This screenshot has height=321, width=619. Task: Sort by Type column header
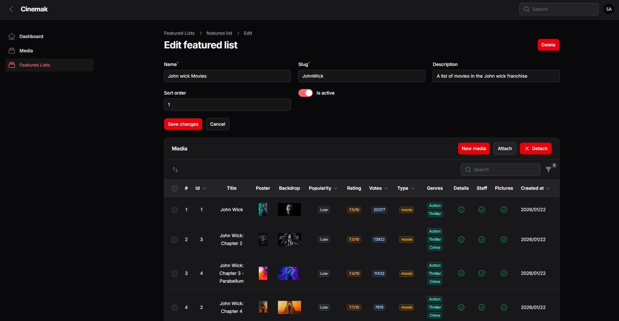click(406, 189)
